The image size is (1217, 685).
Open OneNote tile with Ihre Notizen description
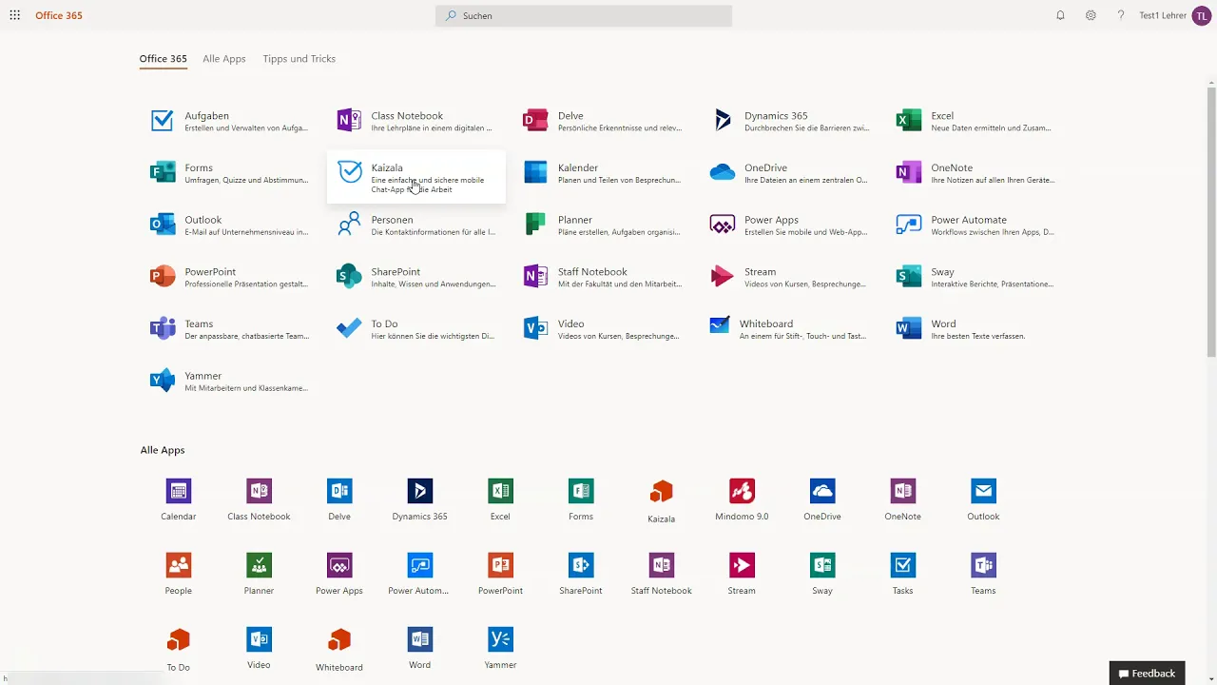[x=976, y=173]
